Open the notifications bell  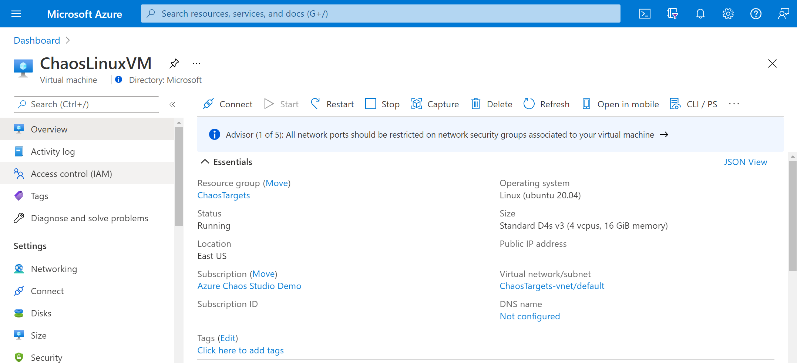pos(700,14)
